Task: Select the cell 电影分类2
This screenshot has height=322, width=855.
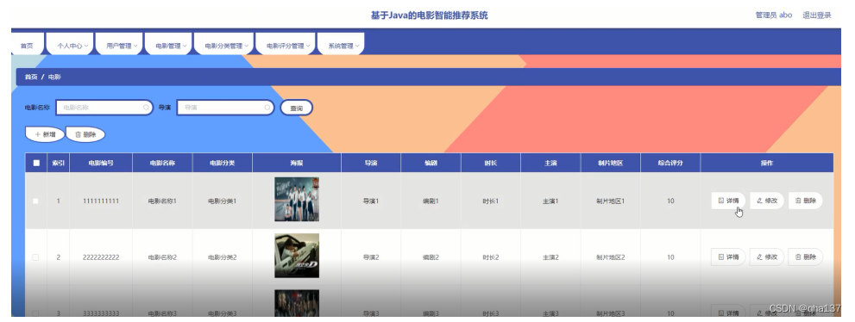Action: tap(223, 257)
